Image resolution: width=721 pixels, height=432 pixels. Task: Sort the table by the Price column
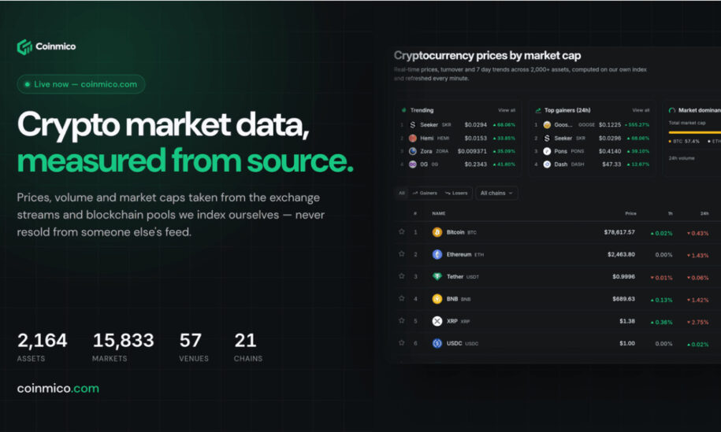pos(630,213)
